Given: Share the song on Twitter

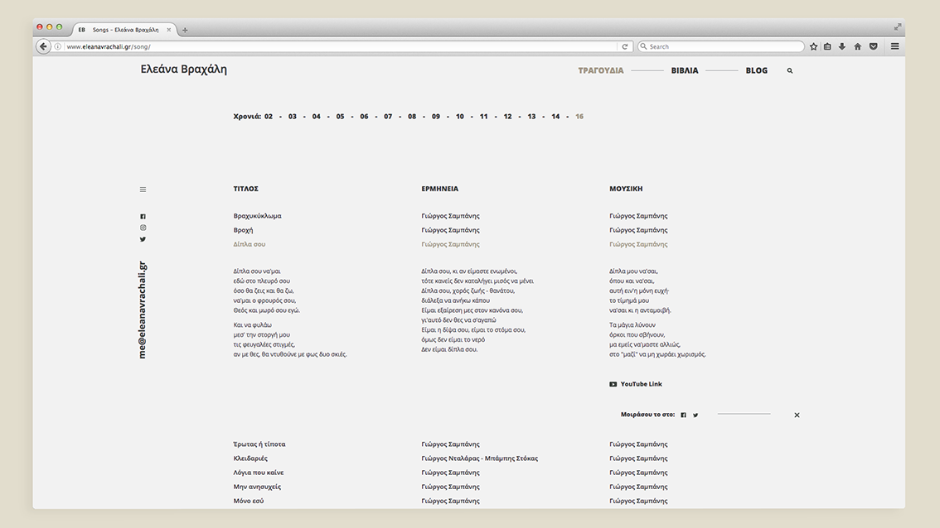Looking at the screenshot, I should pos(695,415).
